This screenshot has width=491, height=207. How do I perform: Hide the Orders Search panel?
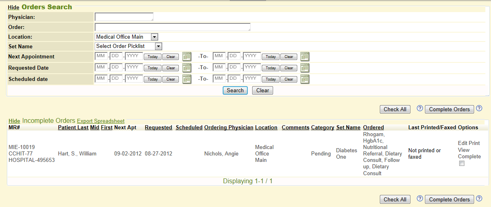[x=14, y=8]
